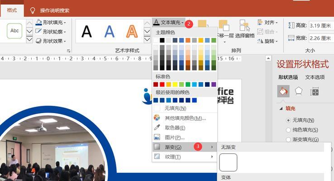The height and width of the screenshot is (181, 334).
Task: Choose the blue A WordArt style
Action: (x=109, y=32)
